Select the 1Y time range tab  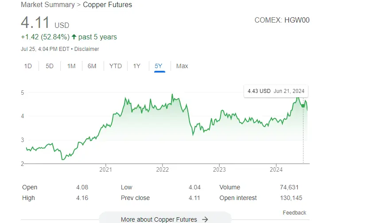[x=137, y=66]
